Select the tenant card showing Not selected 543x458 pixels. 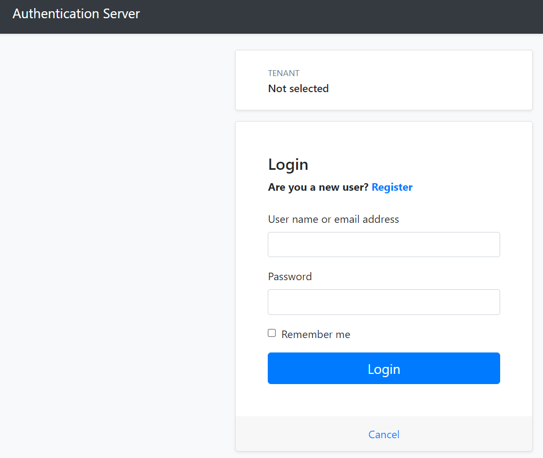383,80
